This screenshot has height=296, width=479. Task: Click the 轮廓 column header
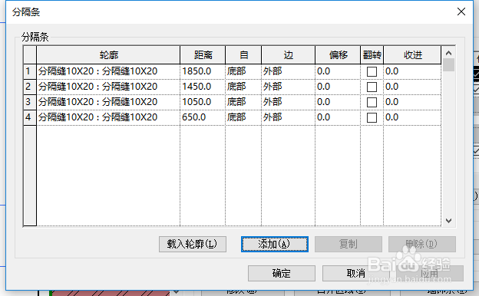click(108, 55)
